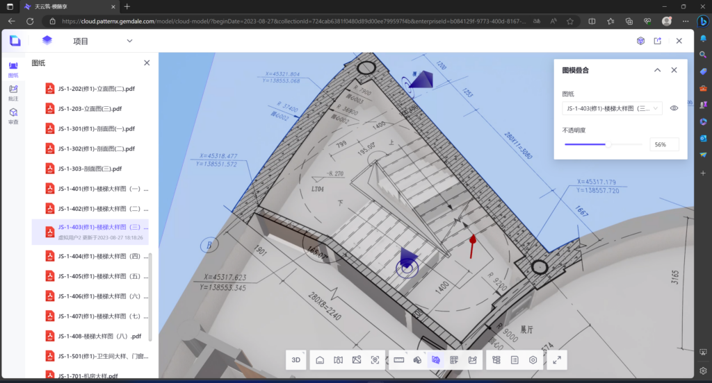This screenshot has height=383, width=712.
Task: Open the 批注 annotation sidebar icon
Action: click(13, 92)
